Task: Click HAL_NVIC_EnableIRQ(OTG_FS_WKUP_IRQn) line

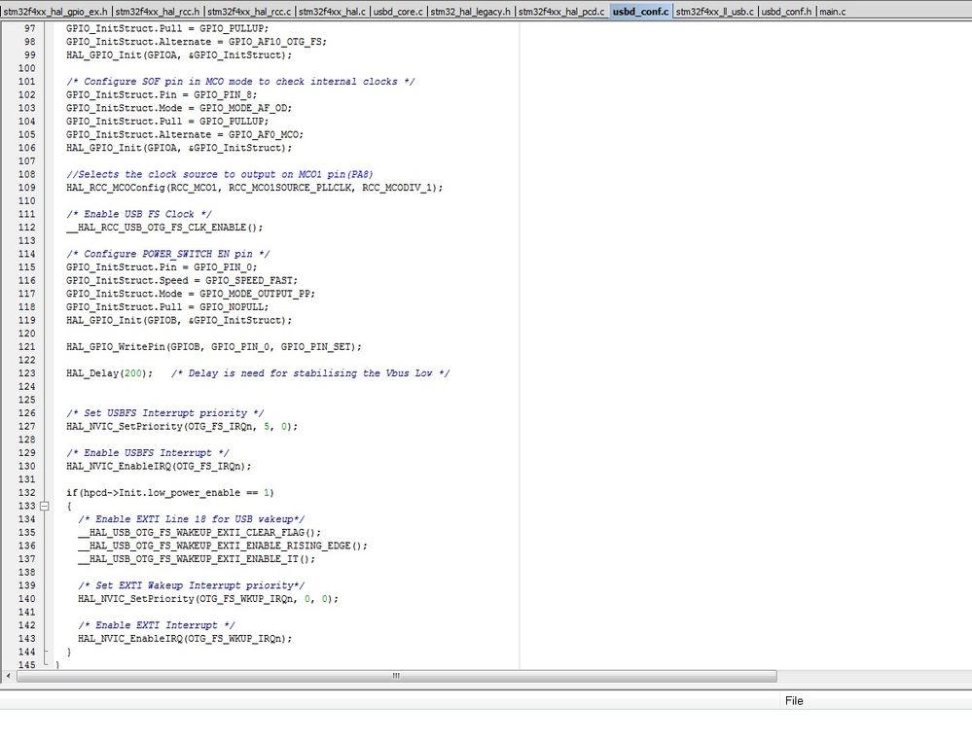Action: (x=185, y=639)
